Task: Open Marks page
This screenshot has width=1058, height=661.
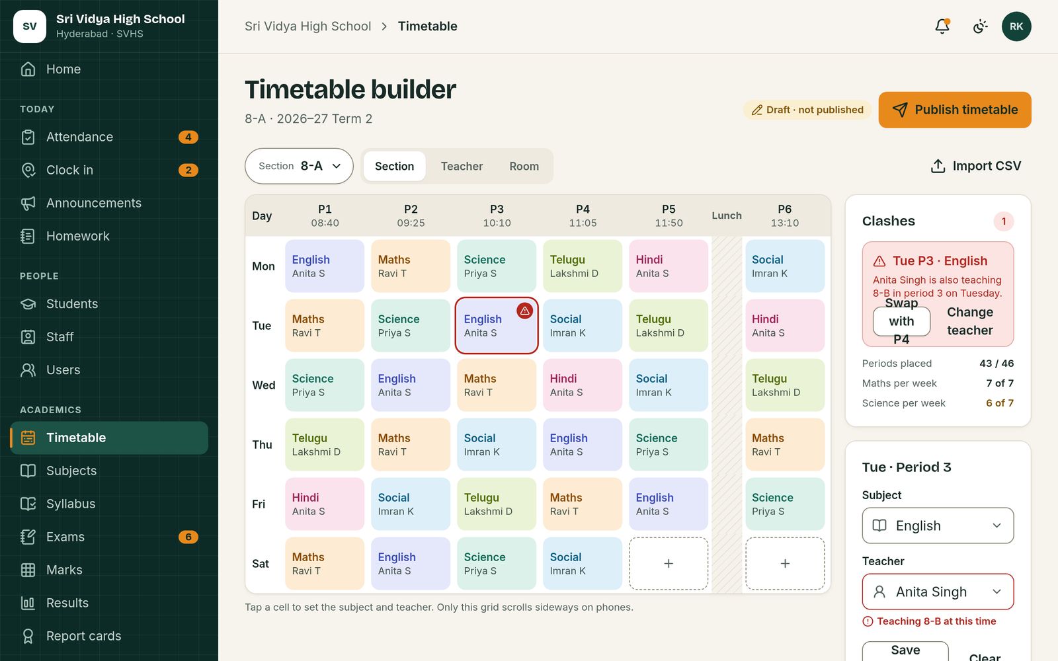Action: coord(109,570)
